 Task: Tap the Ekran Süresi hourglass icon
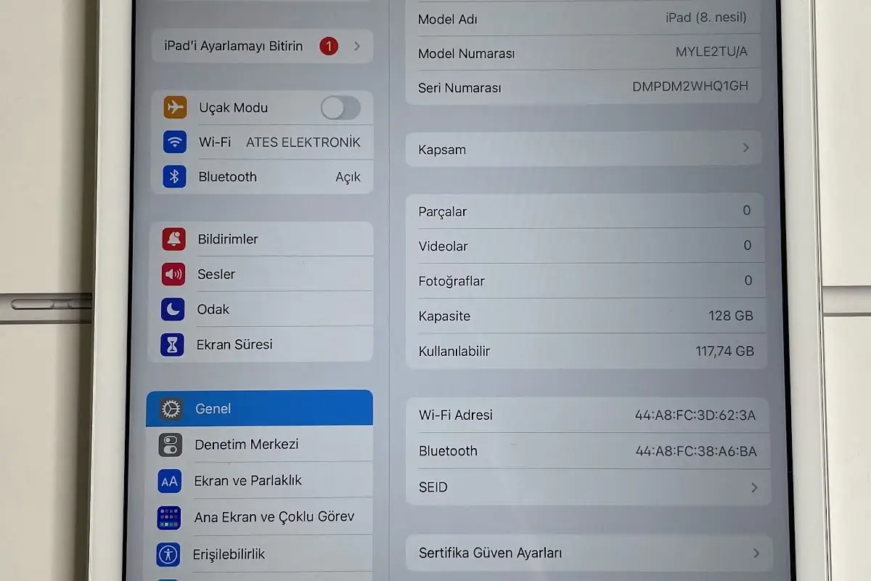(x=172, y=344)
